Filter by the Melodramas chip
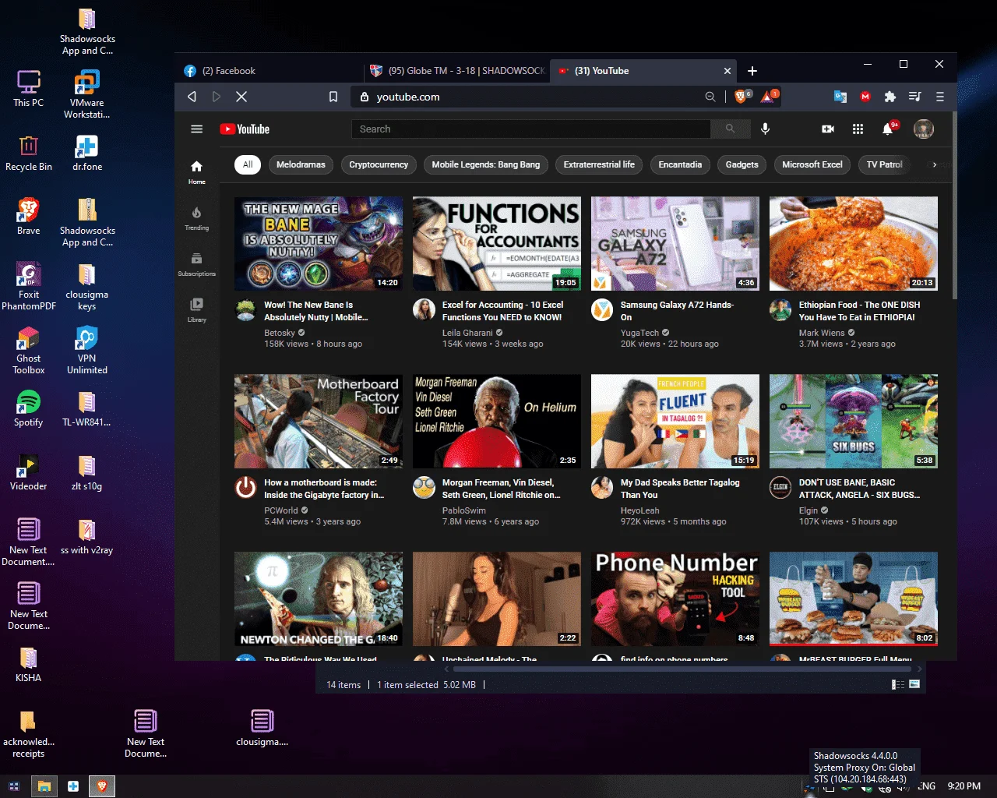Viewport: 997px width, 798px height. tap(301, 164)
